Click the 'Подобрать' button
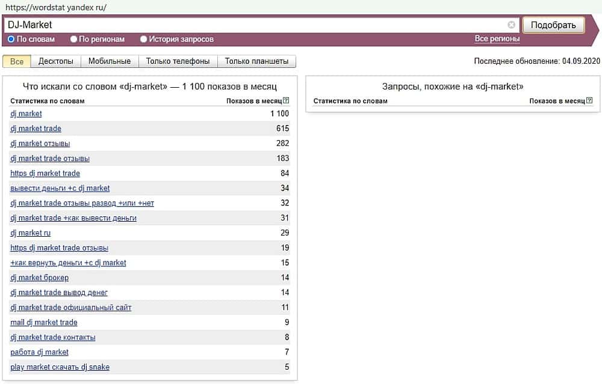The height and width of the screenshot is (384, 602). coord(553,25)
